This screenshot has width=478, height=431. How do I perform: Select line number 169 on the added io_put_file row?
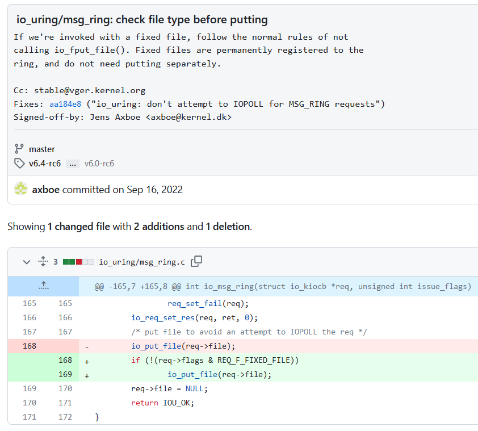[x=65, y=374]
